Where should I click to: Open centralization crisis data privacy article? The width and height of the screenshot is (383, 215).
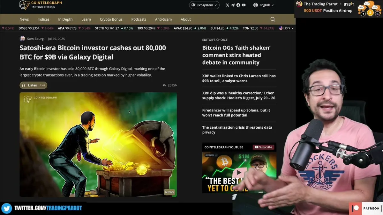(x=237, y=130)
